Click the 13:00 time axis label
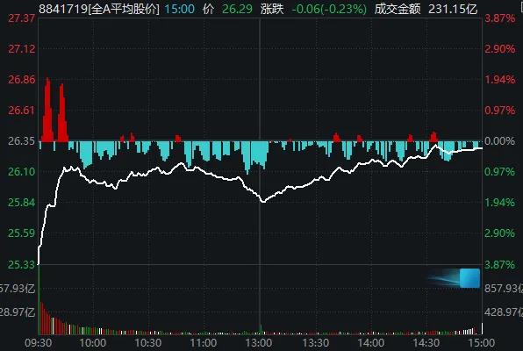The height and width of the screenshot is (351, 523). pos(259,342)
